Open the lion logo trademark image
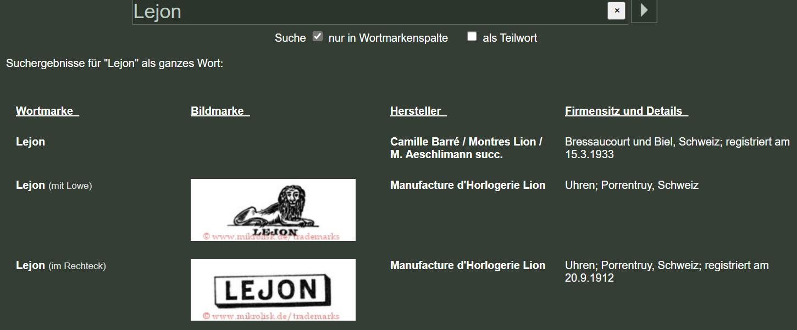 273,210
